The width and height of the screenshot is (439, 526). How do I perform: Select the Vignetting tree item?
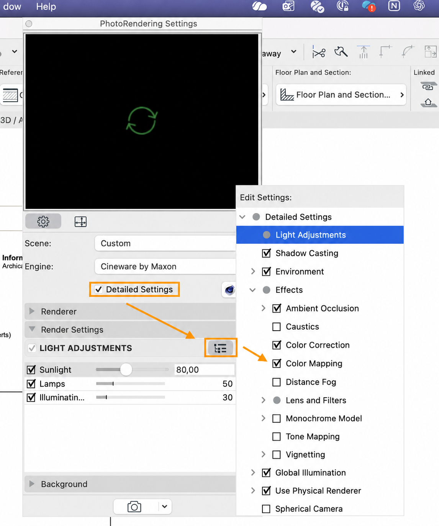click(x=305, y=454)
